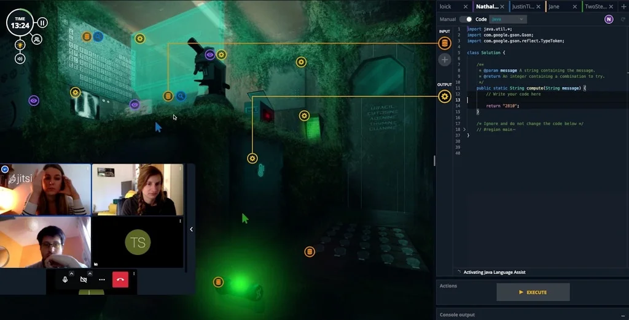Select the Nathal... tab
This screenshot has height=320, width=629.
coord(487,6)
